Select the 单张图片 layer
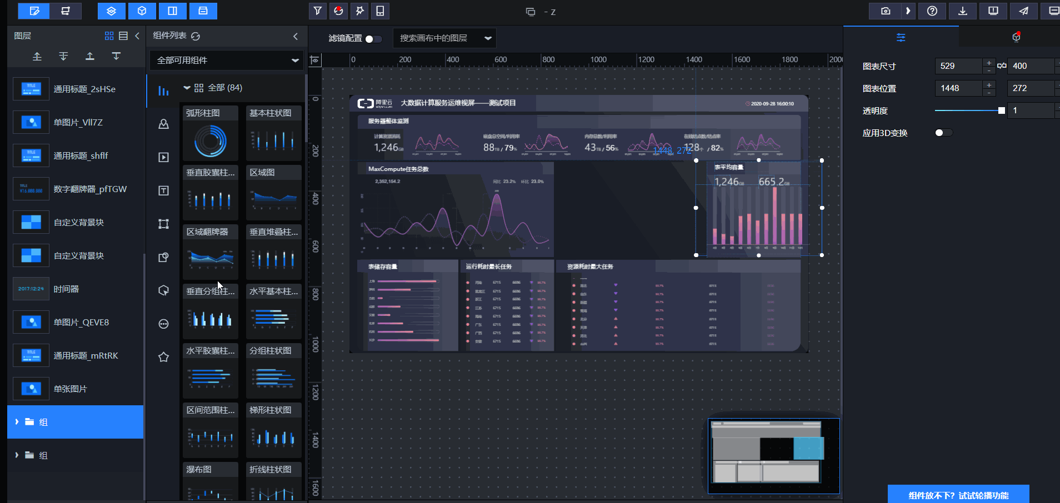The height and width of the screenshot is (503, 1060). click(x=76, y=389)
